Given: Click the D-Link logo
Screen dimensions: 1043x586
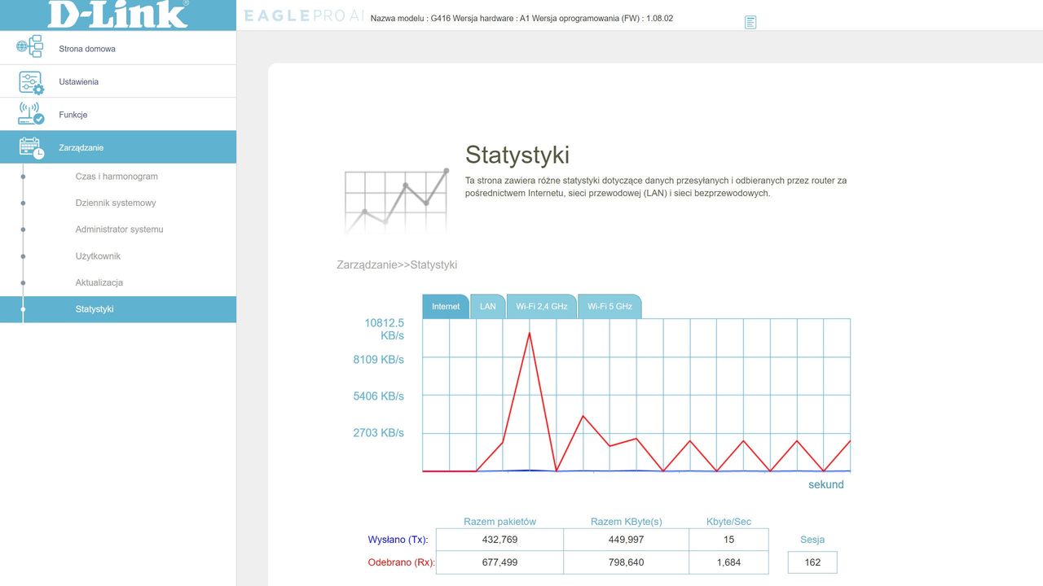Looking at the screenshot, I should tap(118, 14).
